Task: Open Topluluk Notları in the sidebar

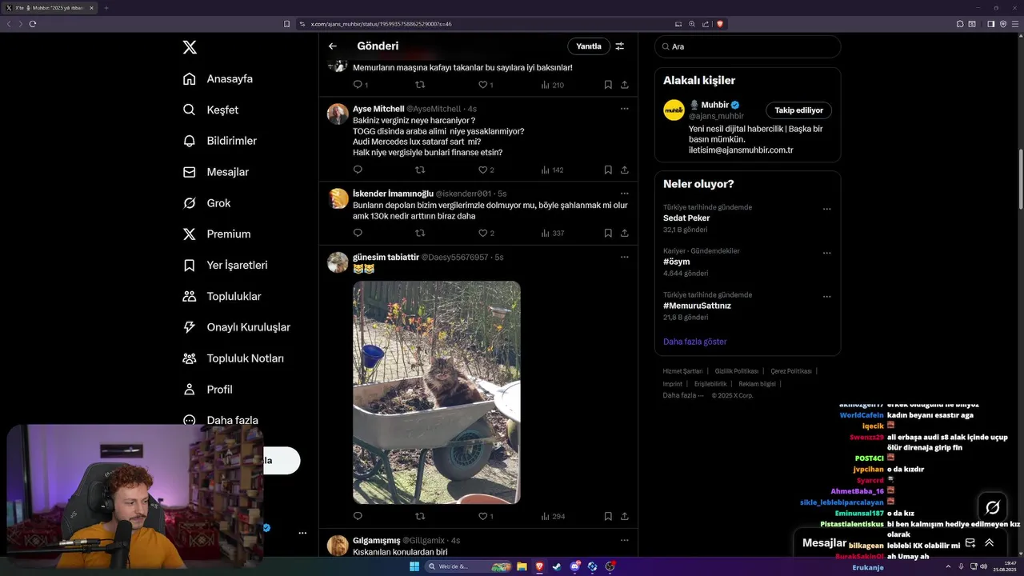Action: pyautogui.click(x=233, y=358)
